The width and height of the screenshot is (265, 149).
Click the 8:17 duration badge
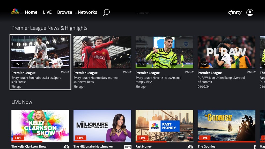[x=142, y=64]
